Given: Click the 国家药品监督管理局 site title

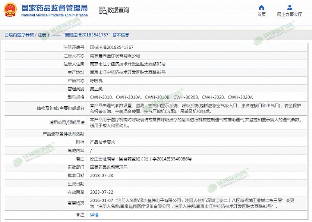Looking at the screenshot, I should pos(54,8).
